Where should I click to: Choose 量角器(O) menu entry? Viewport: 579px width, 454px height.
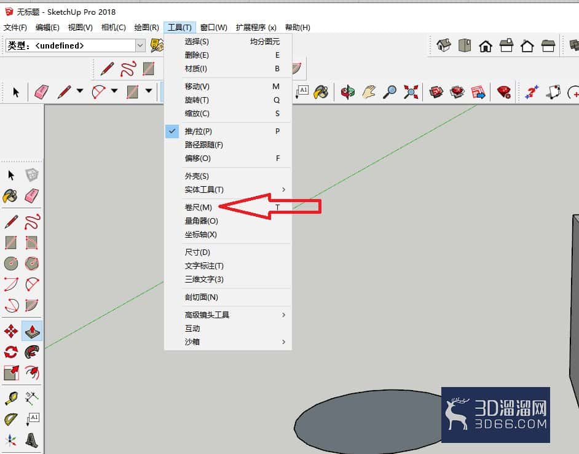click(x=228, y=221)
